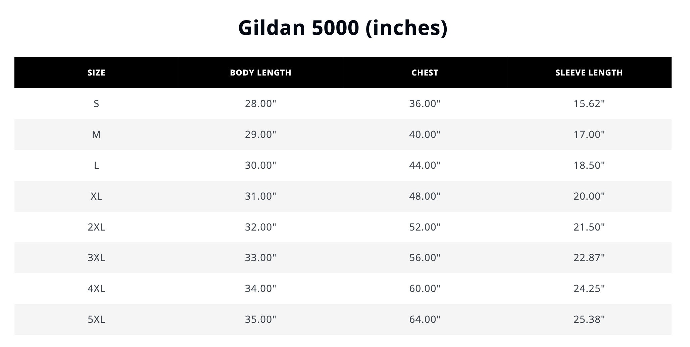Screen dimensions: 690x347
Task: Click the 22.87" sleeve length cell
Action: [x=589, y=258]
